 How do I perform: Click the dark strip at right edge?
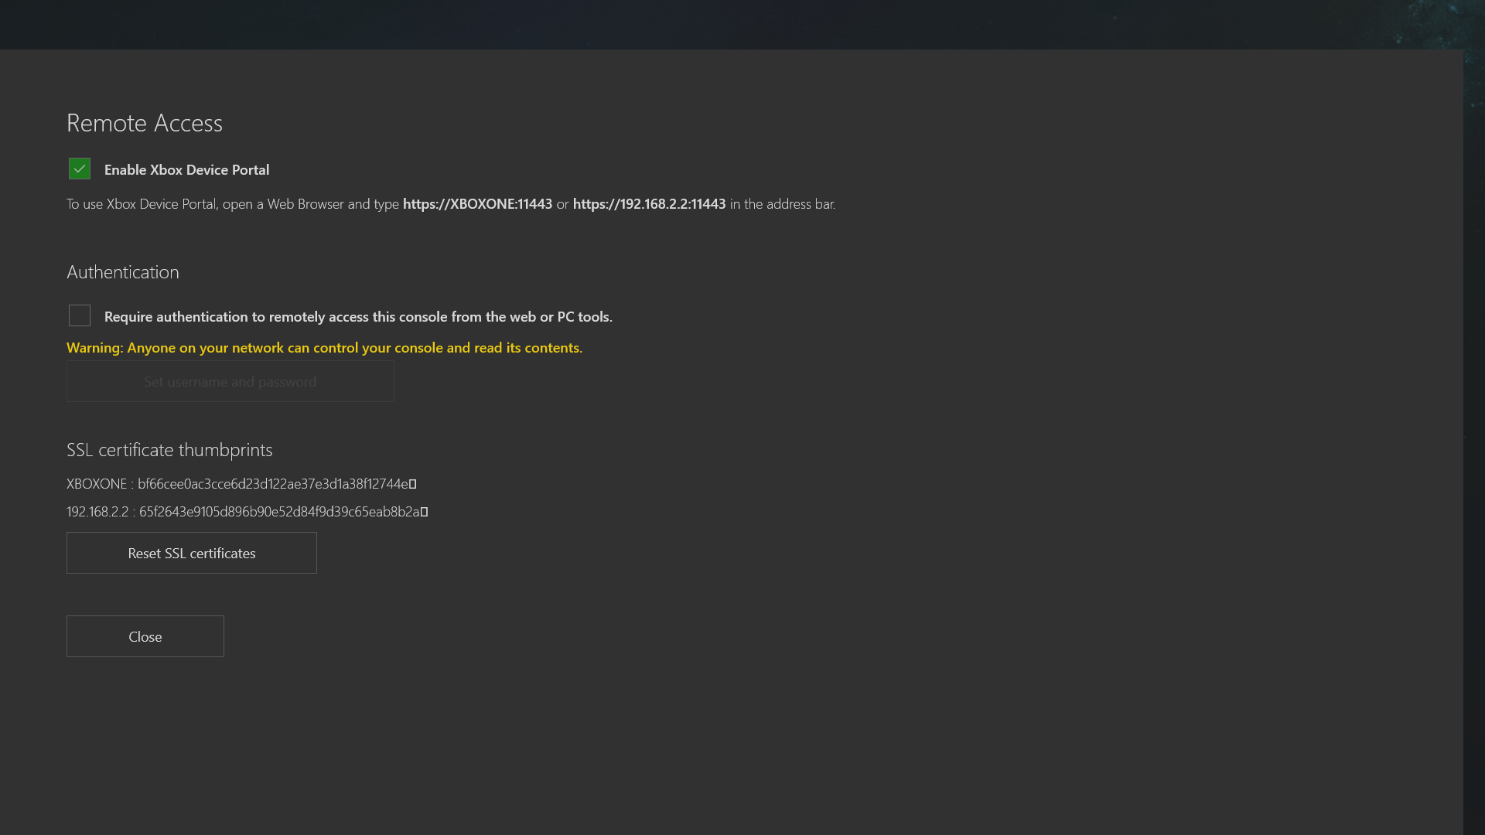[1474, 441]
